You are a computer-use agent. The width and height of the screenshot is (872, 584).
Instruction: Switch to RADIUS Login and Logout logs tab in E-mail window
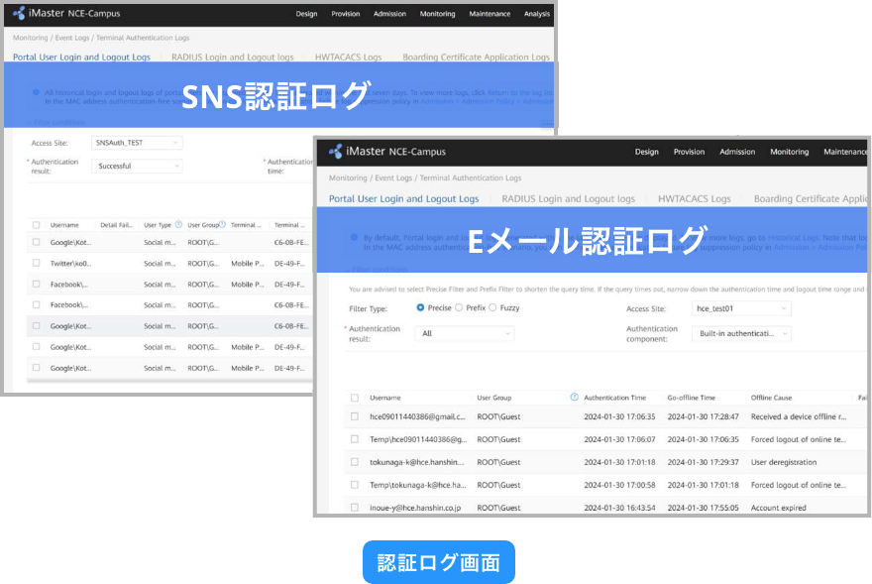pyautogui.click(x=569, y=198)
